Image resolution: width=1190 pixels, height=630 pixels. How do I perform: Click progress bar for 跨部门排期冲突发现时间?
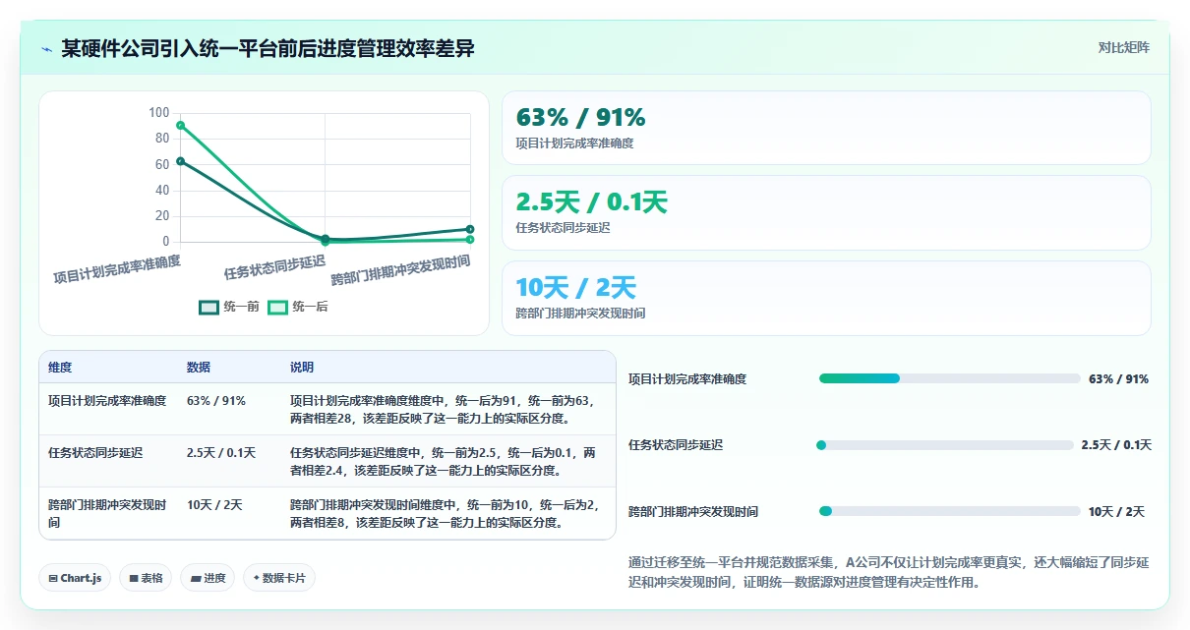[950, 511]
